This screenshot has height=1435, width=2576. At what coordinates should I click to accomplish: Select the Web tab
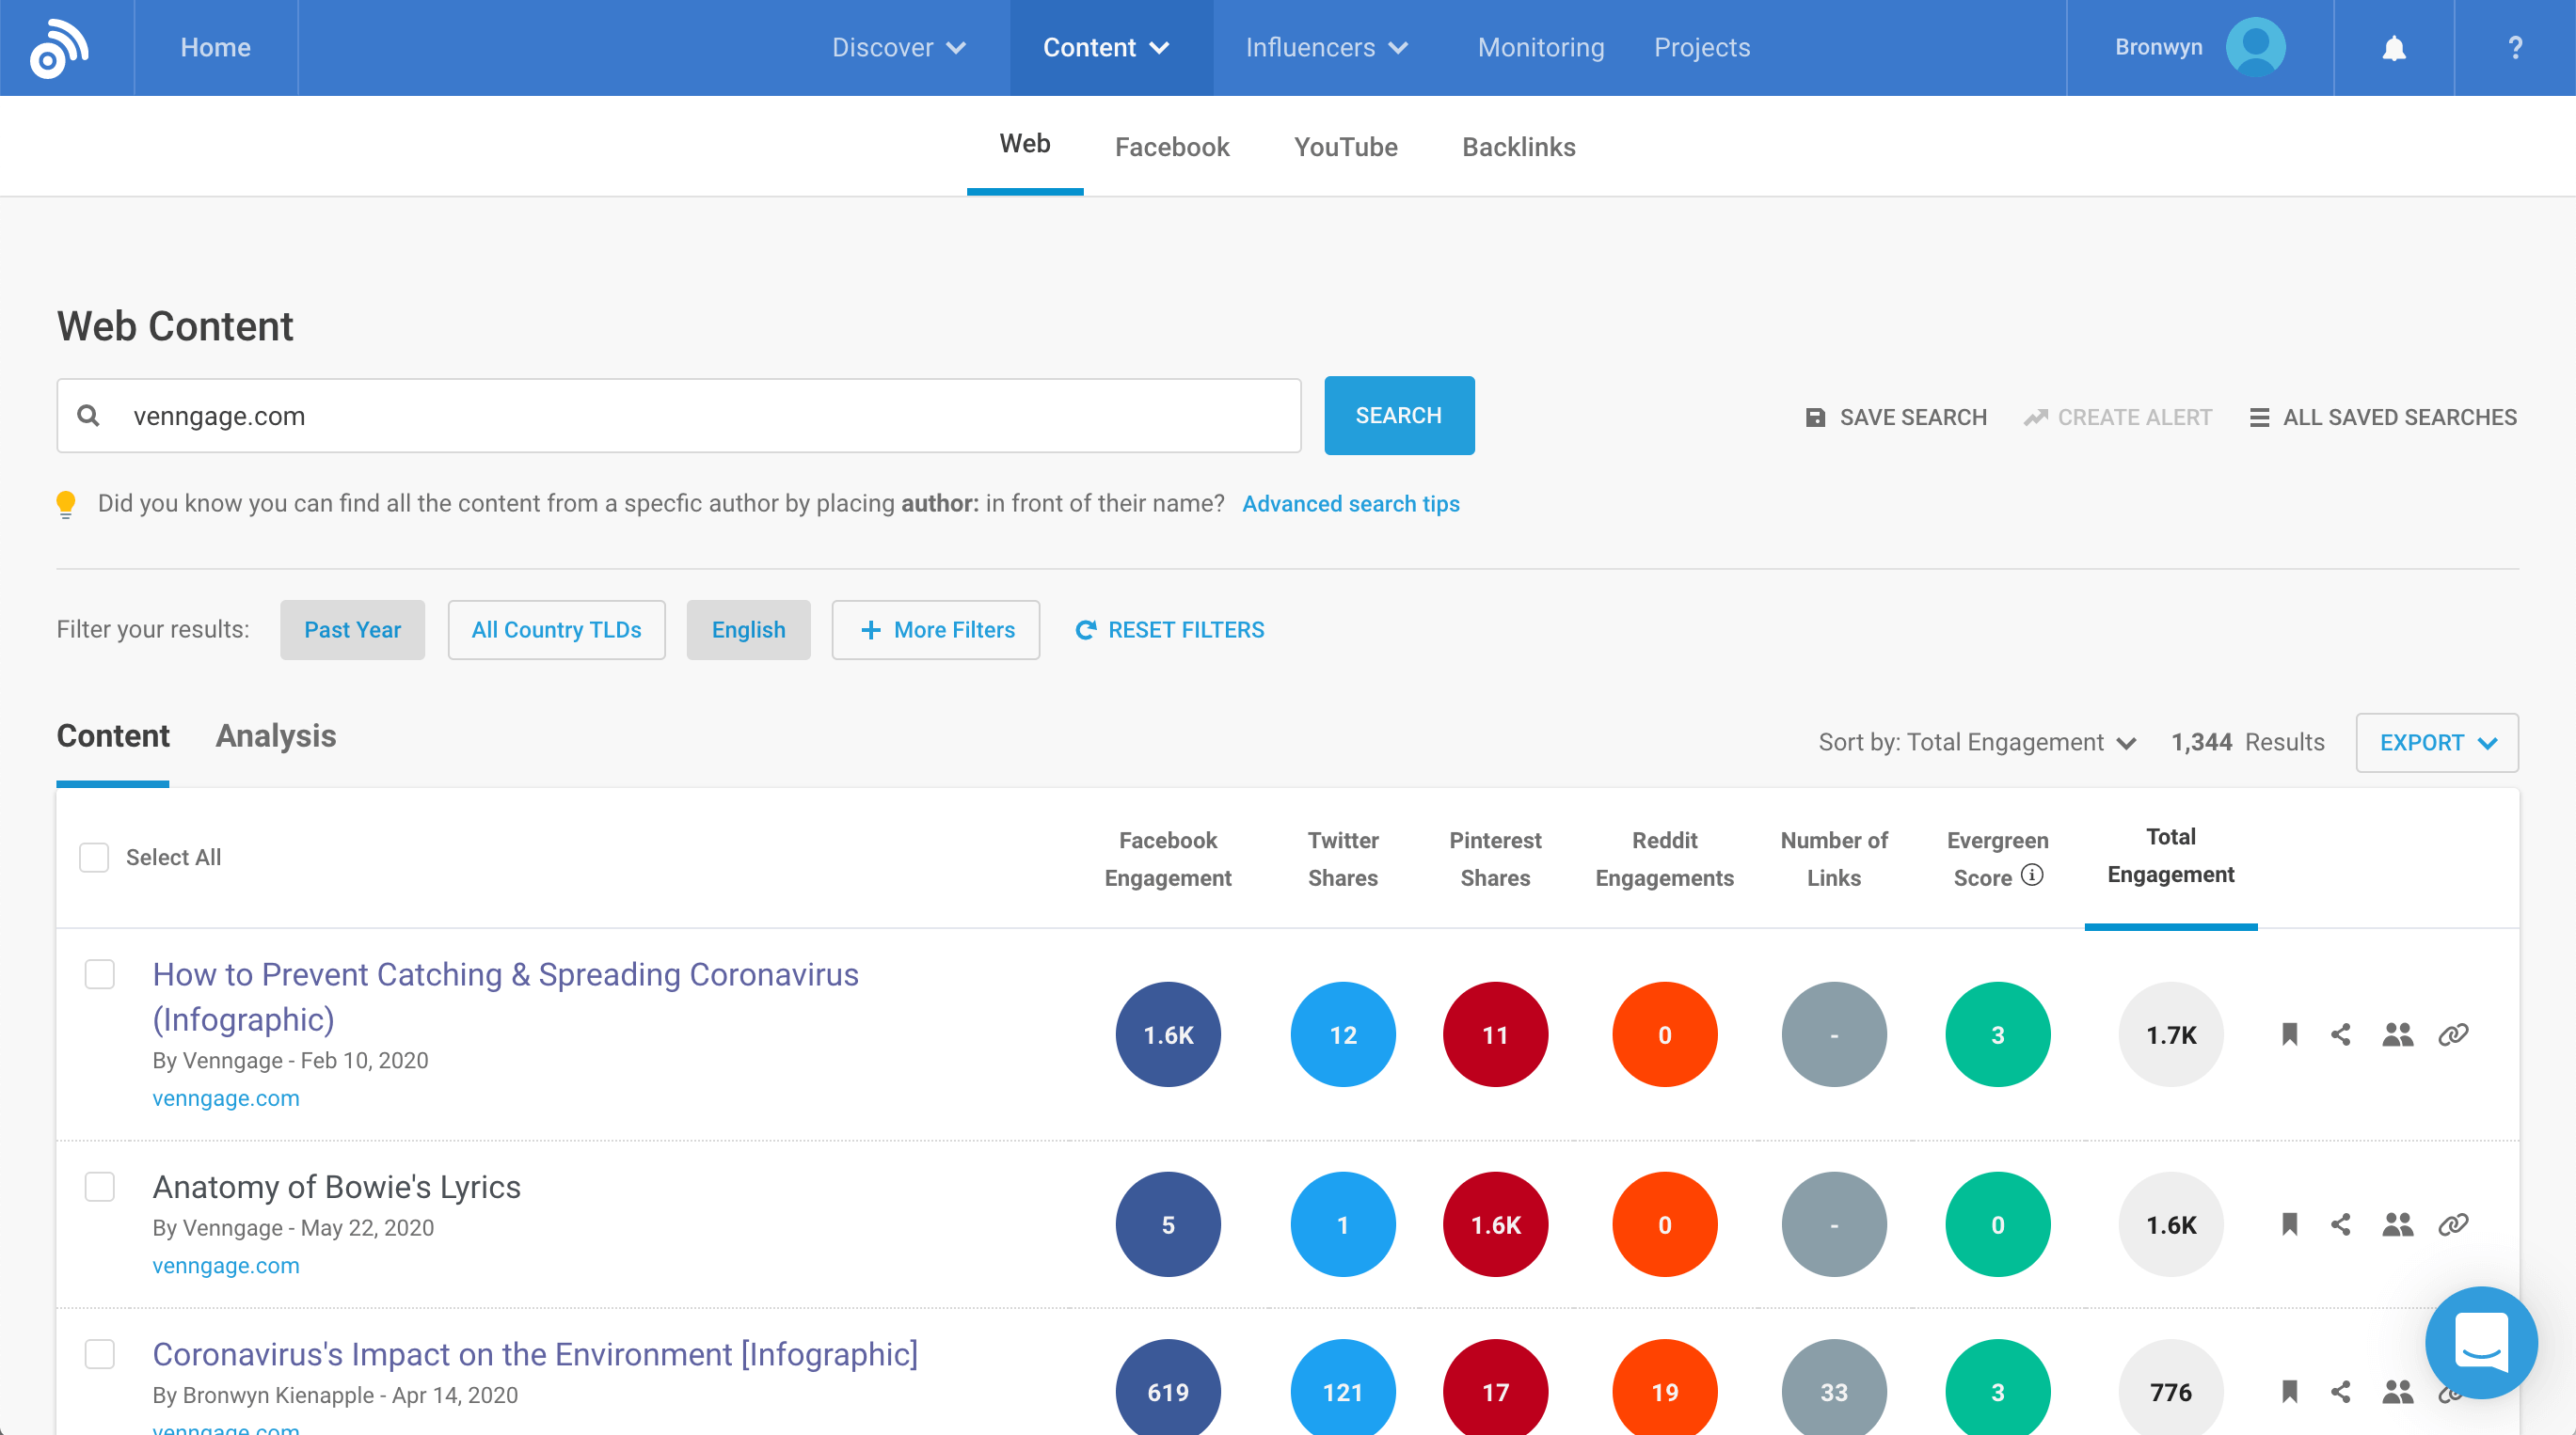coord(1024,144)
